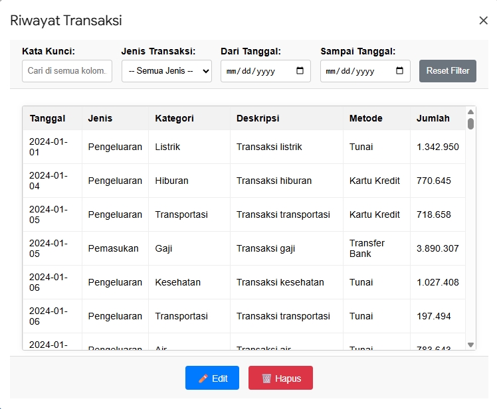Click the Kategori column header
Screen dimensions: 497x409
pos(189,118)
